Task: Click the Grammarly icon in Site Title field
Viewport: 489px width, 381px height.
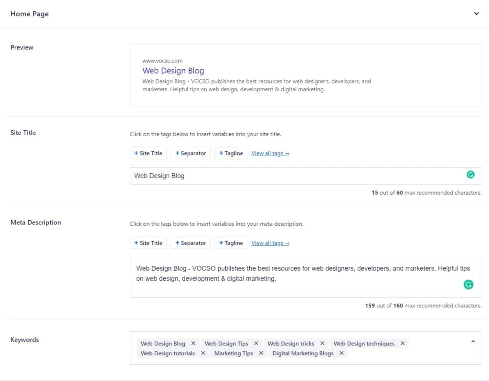Action: (471, 175)
